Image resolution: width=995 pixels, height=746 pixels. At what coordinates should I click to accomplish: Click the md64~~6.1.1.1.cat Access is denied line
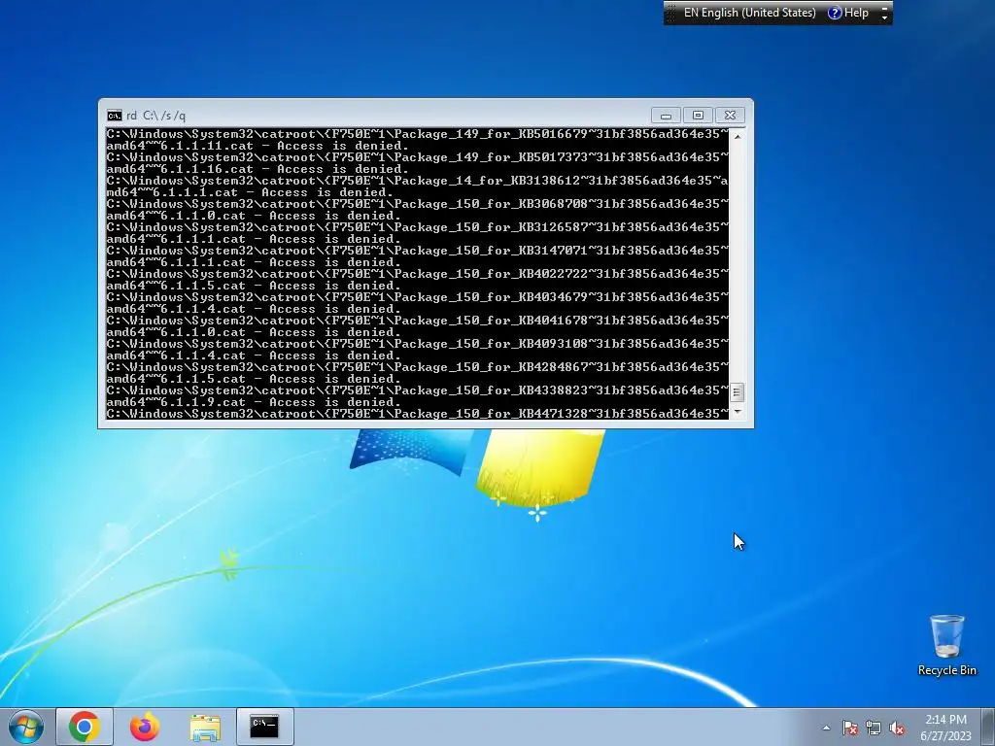tap(250, 192)
